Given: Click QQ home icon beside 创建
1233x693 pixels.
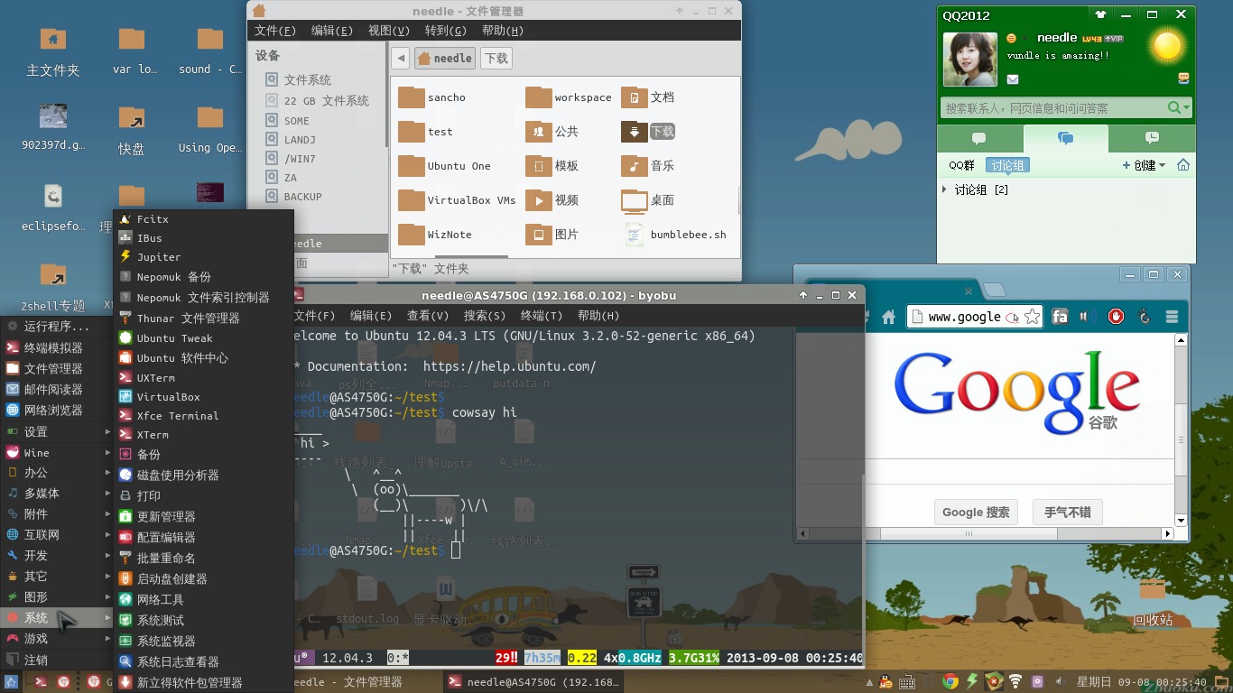Looking at the screenshot, I should coord(1182,165).
